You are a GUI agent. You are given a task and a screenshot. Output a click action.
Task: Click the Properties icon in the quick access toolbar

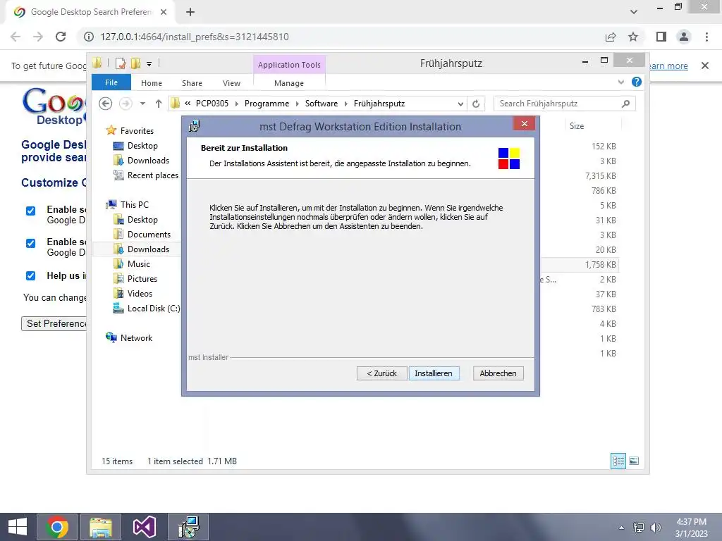(121, 63)
